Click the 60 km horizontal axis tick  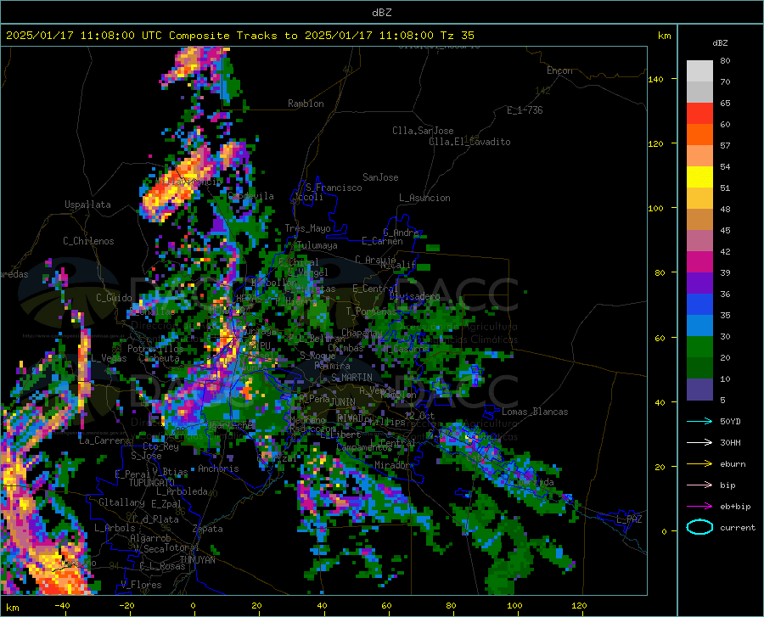point(386,605)
